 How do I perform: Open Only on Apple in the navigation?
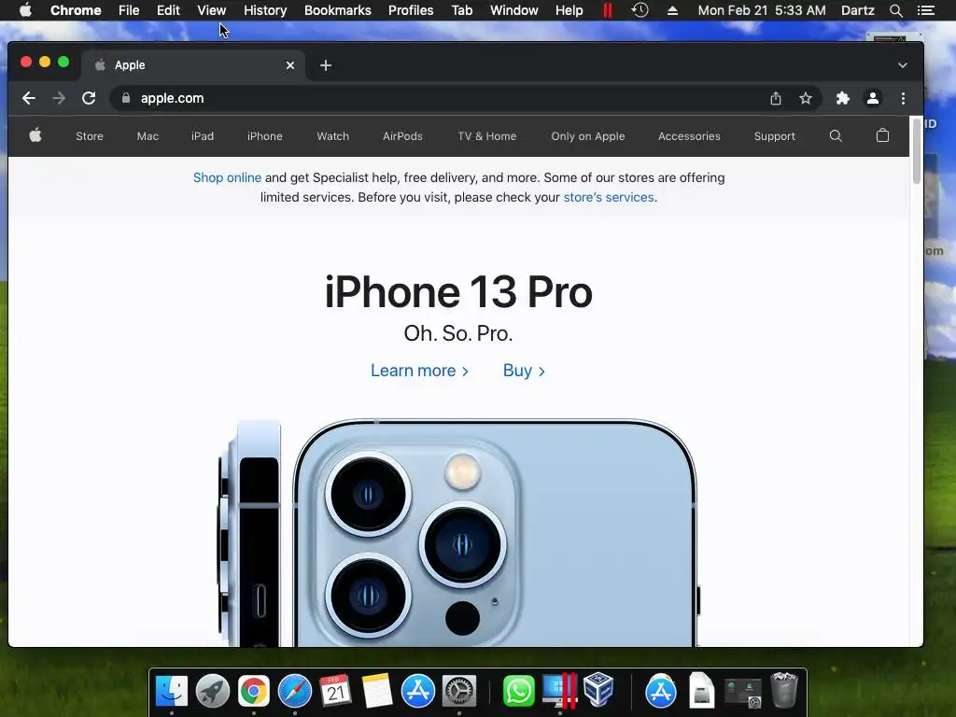(588, 136)
